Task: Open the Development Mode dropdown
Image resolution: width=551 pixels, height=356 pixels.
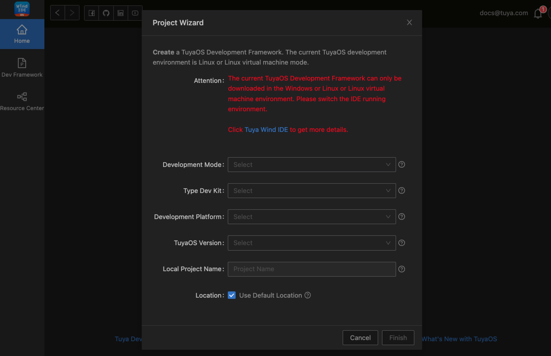Action: point(312,165)
